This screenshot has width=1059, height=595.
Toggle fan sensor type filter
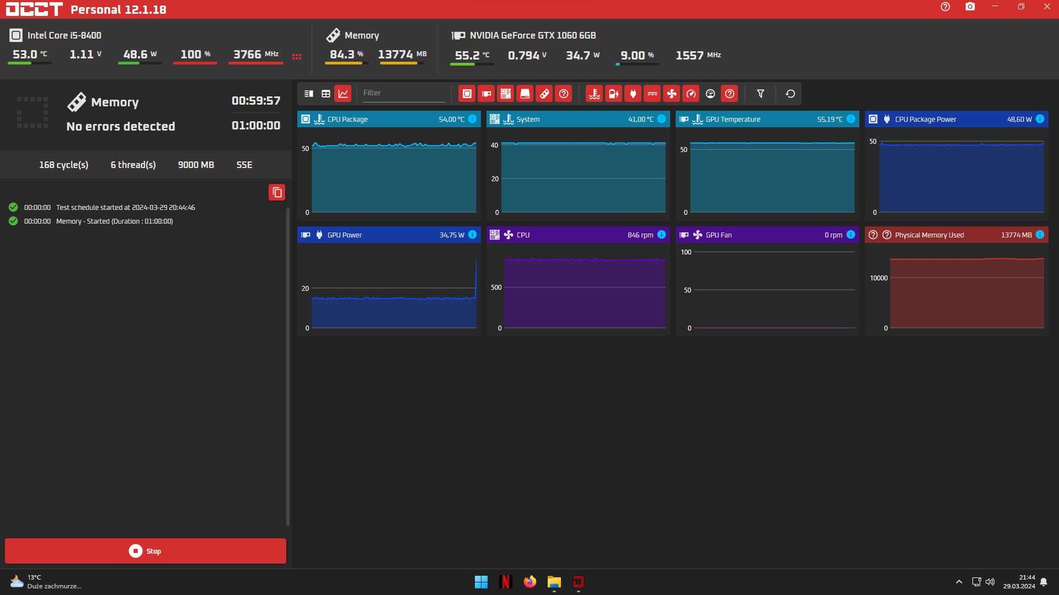(x=672, y=94)
